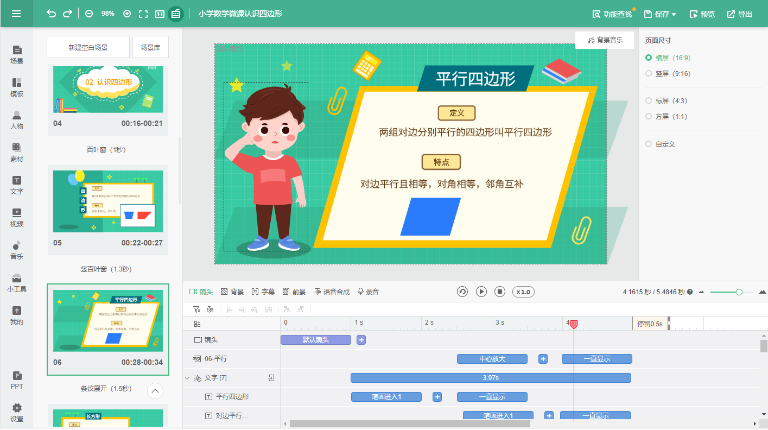Image resolution: width=768 pixels, height=430 pixels.
Task: Click the fullscreen fit icon
Action: click(143, 14)
